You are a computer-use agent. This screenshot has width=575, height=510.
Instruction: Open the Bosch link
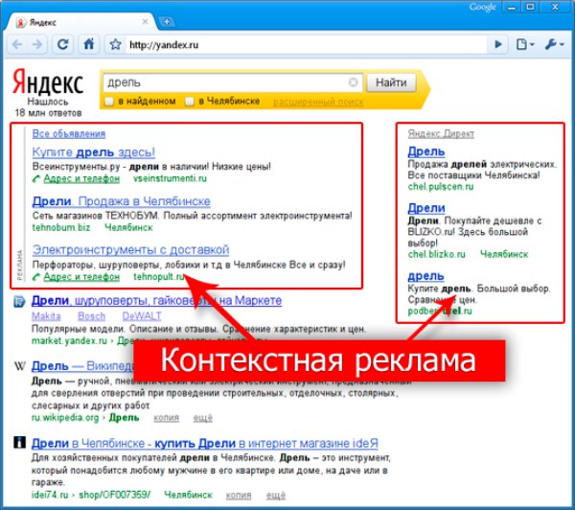click(x=91, y=316)
